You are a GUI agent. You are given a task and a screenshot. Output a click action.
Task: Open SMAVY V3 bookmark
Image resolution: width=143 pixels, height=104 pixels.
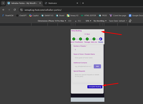tap(47, 16)
